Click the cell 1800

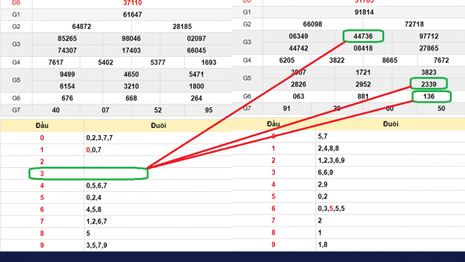pos(196,86)
